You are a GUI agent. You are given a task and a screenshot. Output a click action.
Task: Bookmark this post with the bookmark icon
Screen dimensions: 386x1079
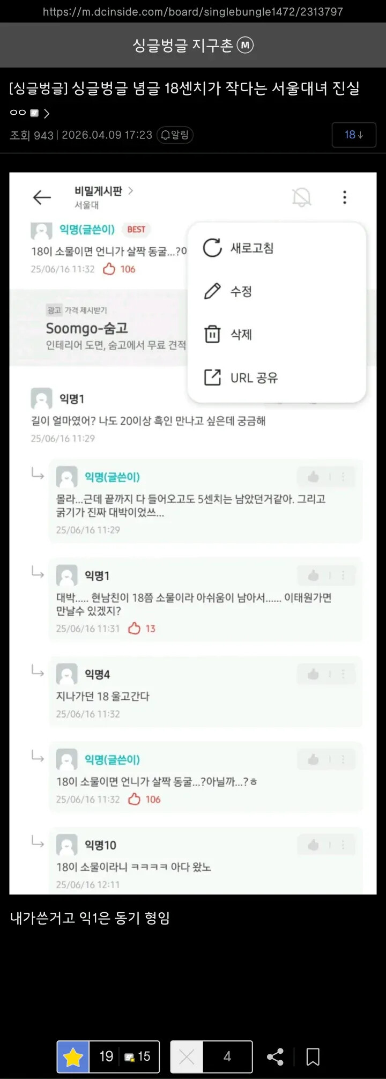pos(313,1056)
